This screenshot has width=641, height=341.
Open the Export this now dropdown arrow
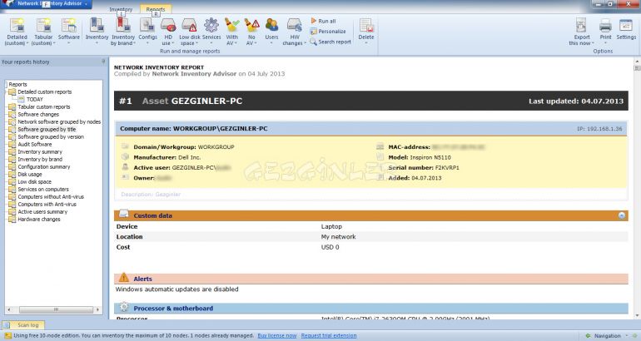point(593,43)
